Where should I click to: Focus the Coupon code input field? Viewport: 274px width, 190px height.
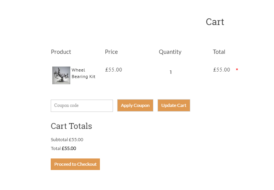pyautogui.click(x=82, y=105)
